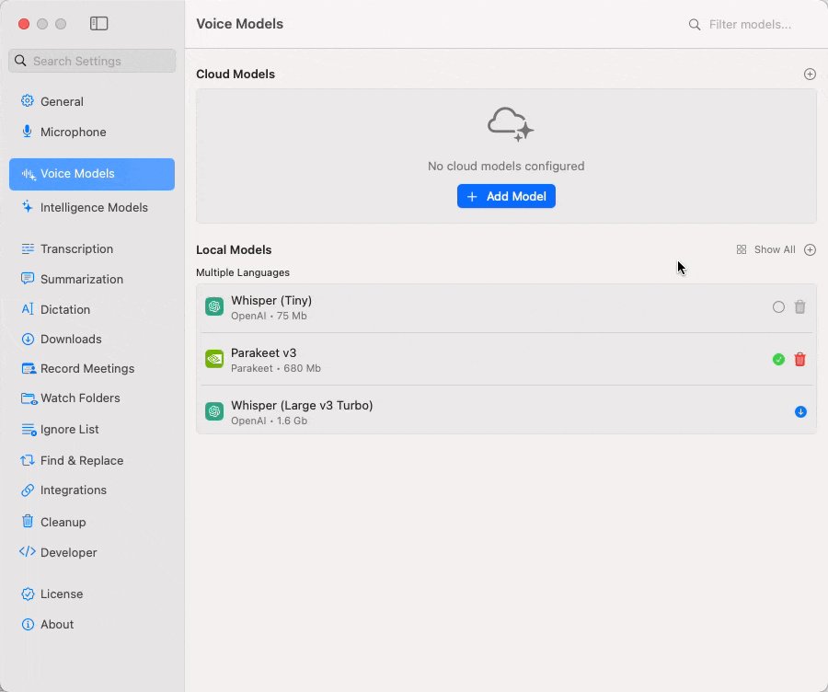The image size is (828, 692).
Task: Toggle the sidebar panel icon
Action: [98, 24]
